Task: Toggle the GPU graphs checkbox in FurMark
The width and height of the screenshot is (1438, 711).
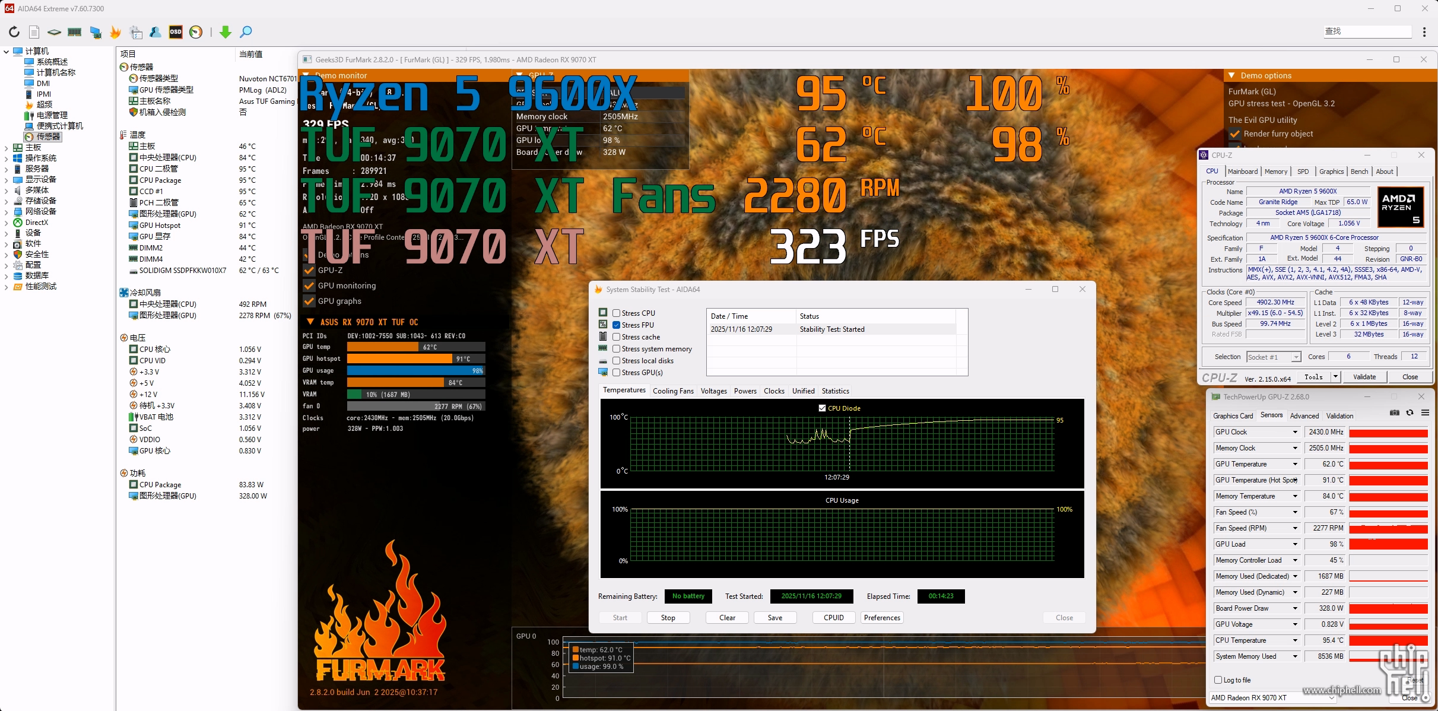Action: tap(309, 301)
